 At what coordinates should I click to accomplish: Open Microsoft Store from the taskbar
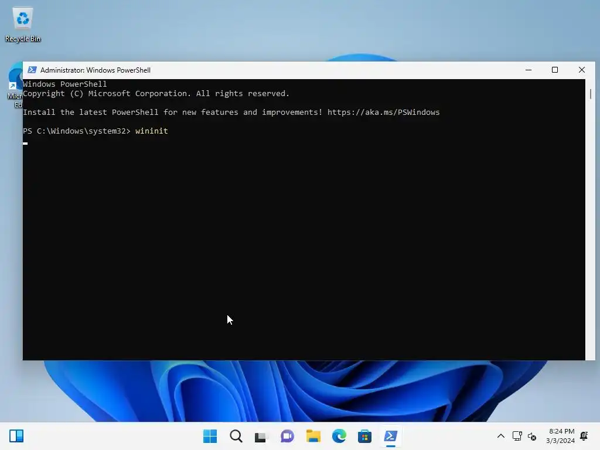pyautogui.click(x=364, y=436)
